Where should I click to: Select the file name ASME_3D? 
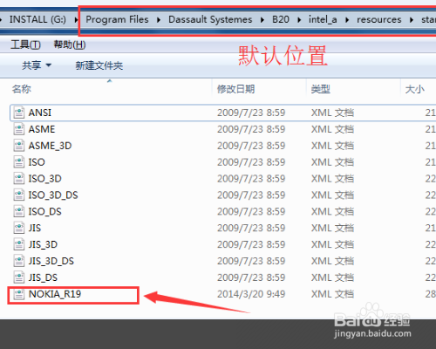50,146
